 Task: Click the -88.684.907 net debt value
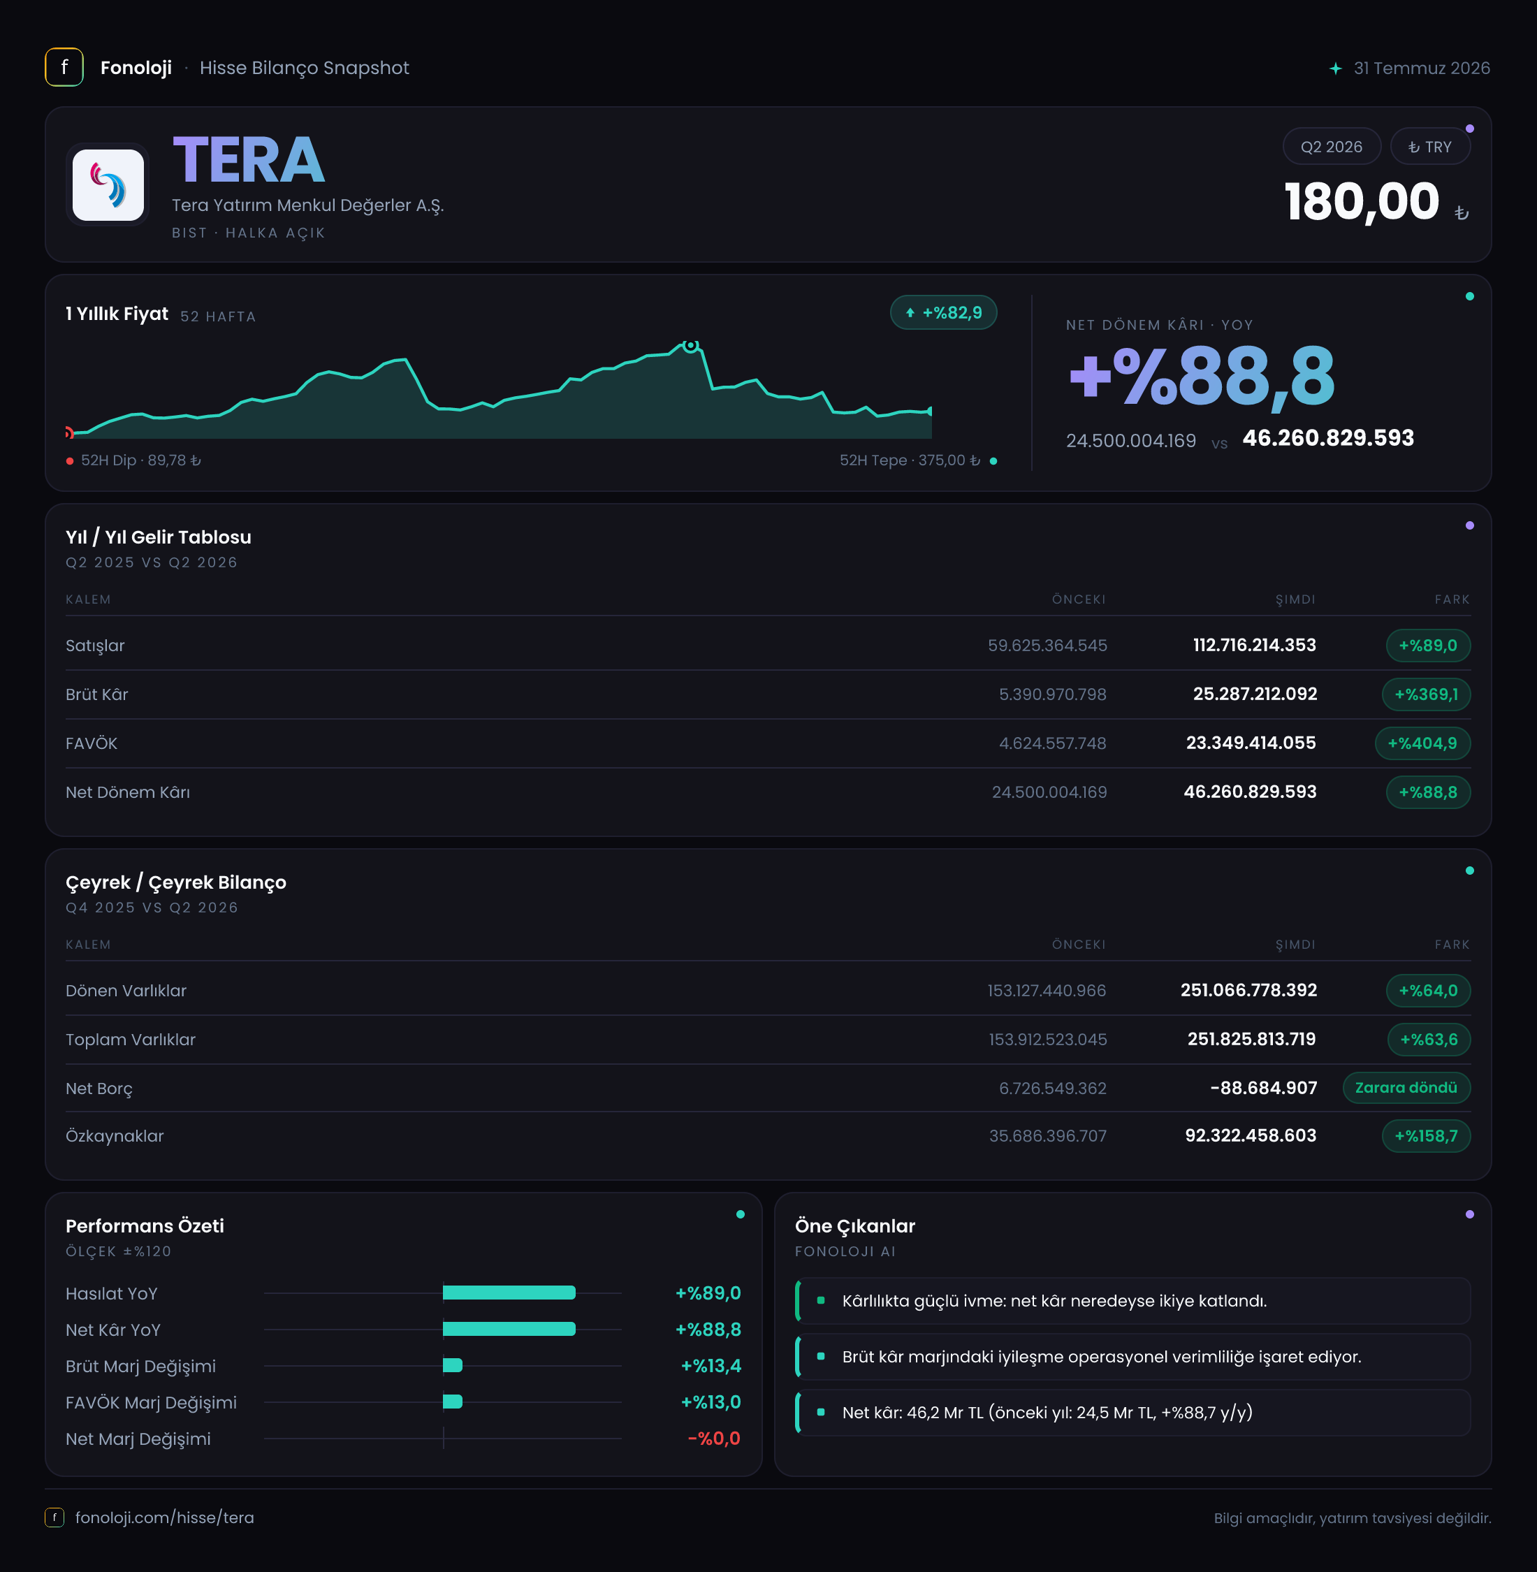[1263, 1089]
